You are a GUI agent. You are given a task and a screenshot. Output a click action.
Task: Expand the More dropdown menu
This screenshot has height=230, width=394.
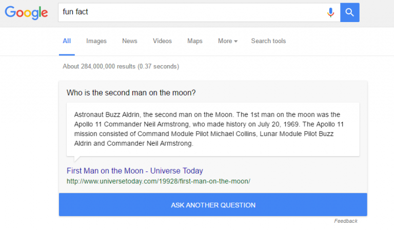pos(227,41)
